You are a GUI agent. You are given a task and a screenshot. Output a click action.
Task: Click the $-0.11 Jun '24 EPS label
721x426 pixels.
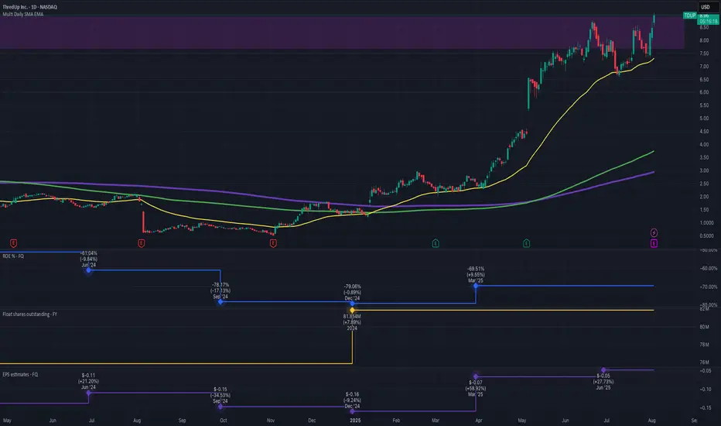[x=89, y=381]
